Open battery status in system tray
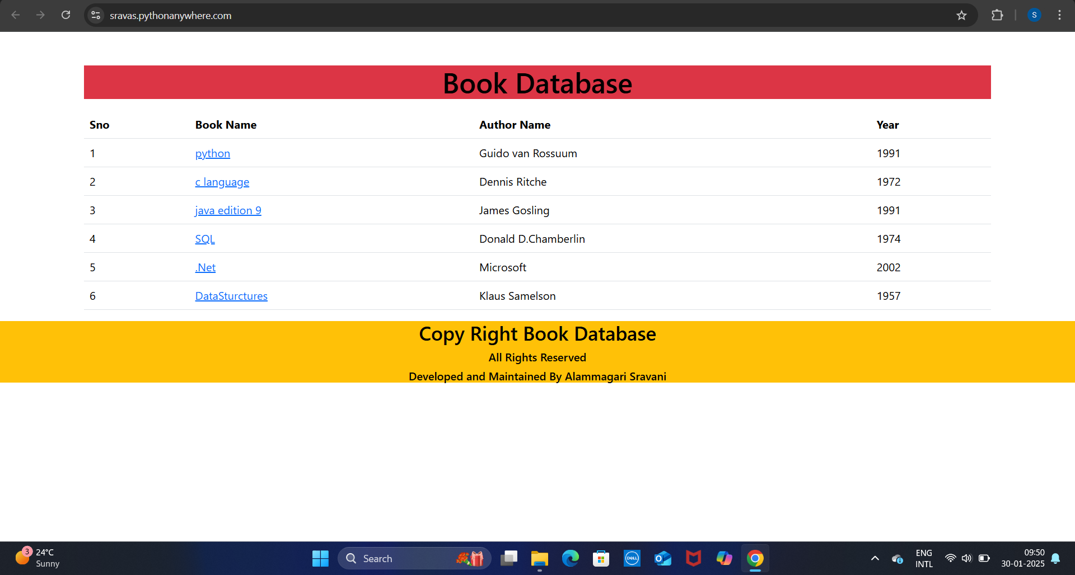 coord(984,558)
